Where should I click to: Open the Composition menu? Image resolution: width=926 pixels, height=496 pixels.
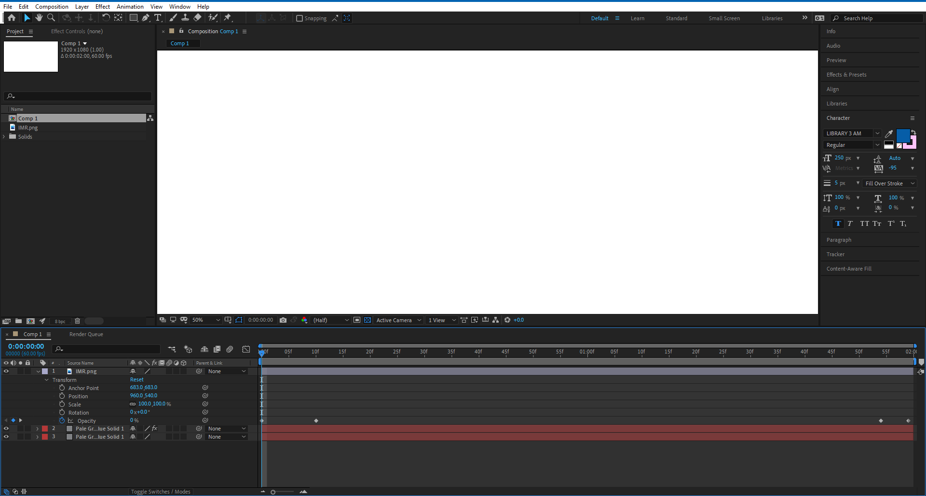coord(52,6)
